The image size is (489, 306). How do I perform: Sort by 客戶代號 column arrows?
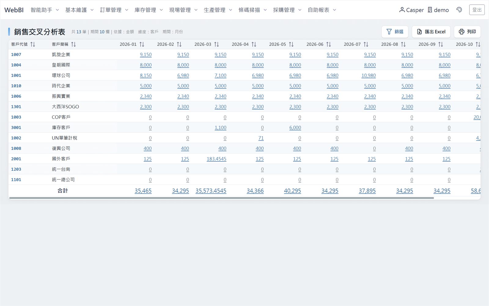coord(33,44)
